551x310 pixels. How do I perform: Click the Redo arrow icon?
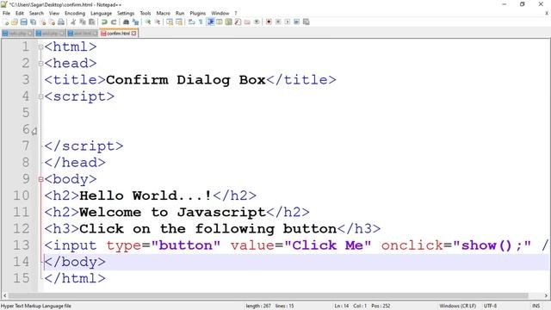[114, 22]
